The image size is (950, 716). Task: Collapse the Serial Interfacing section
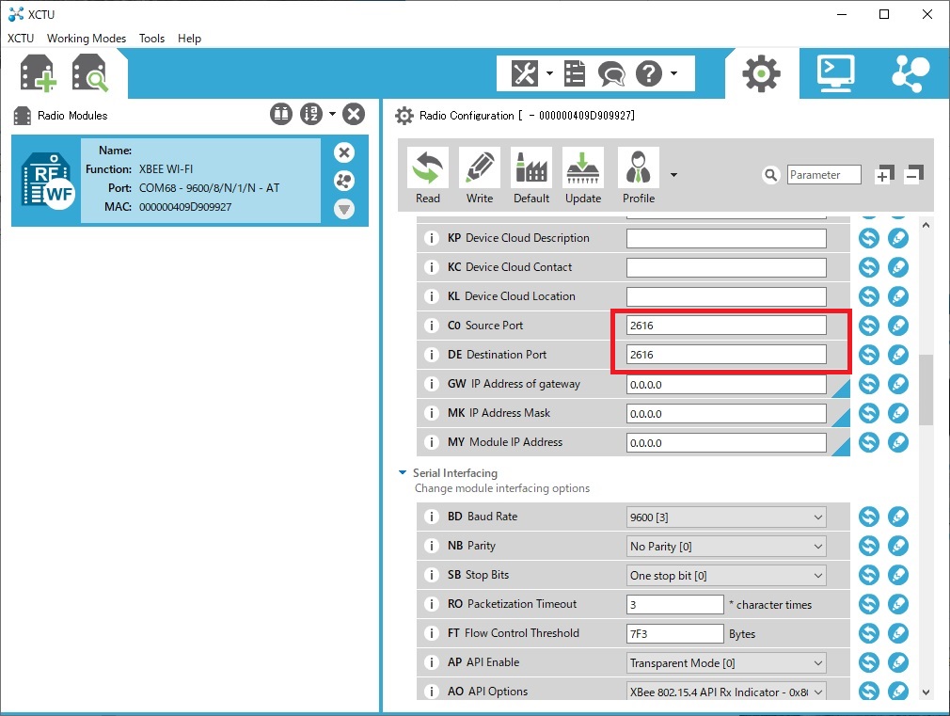pyautogui.click(x=404, y=473)
